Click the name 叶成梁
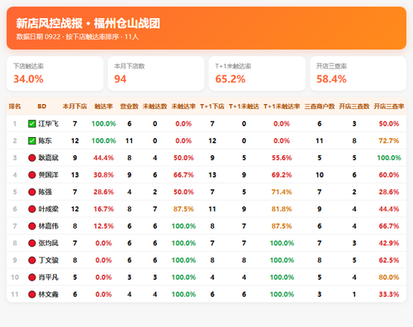 (49, 209)
